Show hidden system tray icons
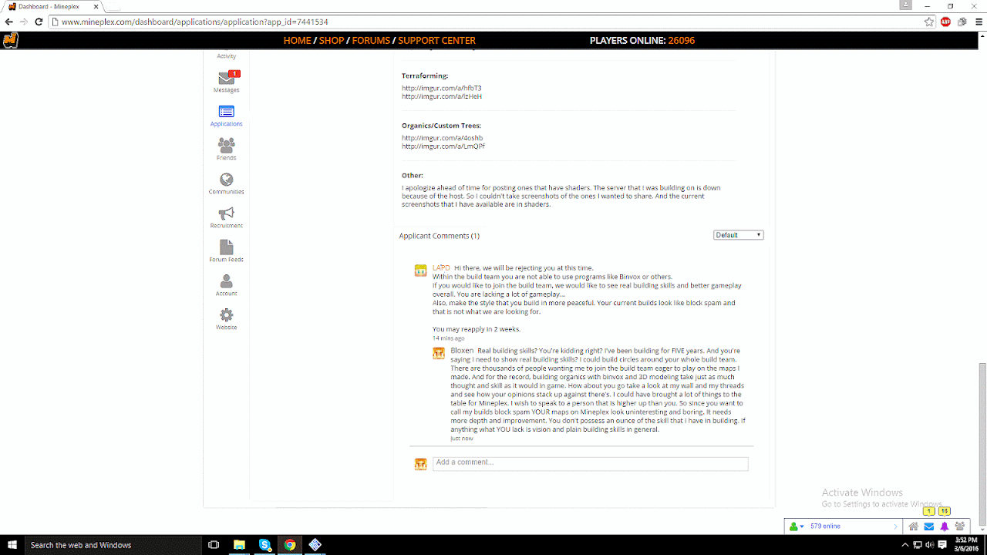The image size is (987, 555). click(906, 545)
